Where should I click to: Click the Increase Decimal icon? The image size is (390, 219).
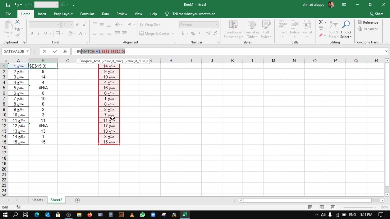[209, 33]
